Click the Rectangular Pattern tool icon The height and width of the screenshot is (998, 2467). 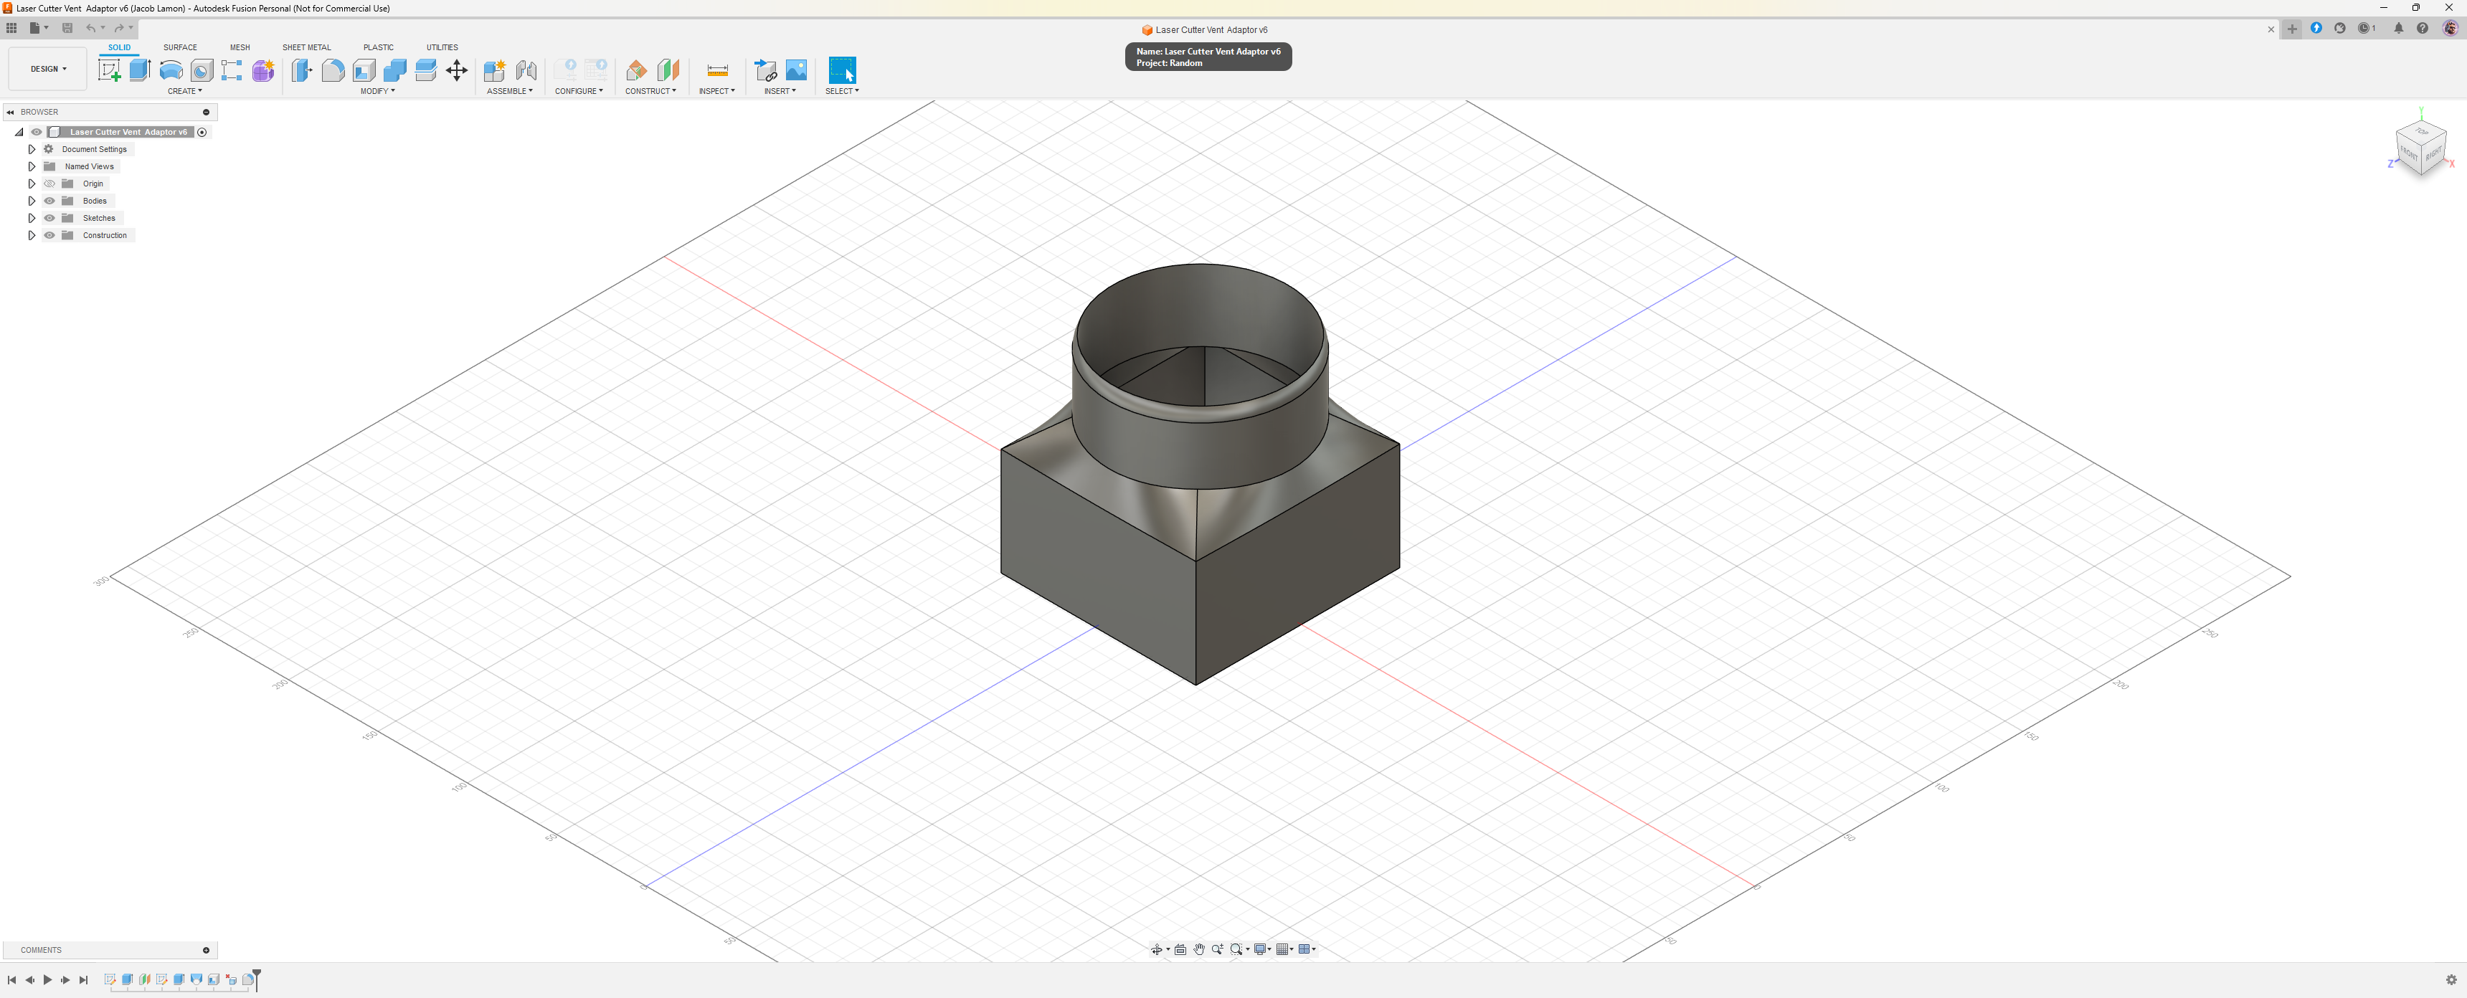point(232,70)
